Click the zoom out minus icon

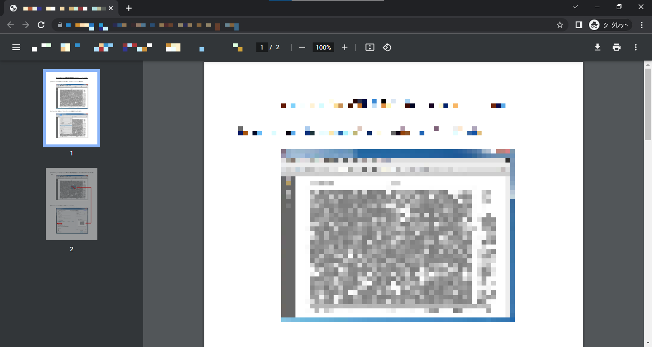[x=302, y=47]
